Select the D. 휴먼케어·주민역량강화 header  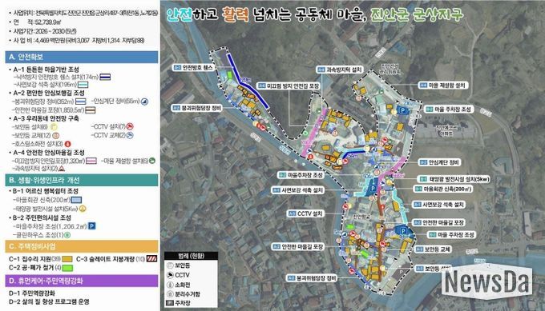pos(82,281)
